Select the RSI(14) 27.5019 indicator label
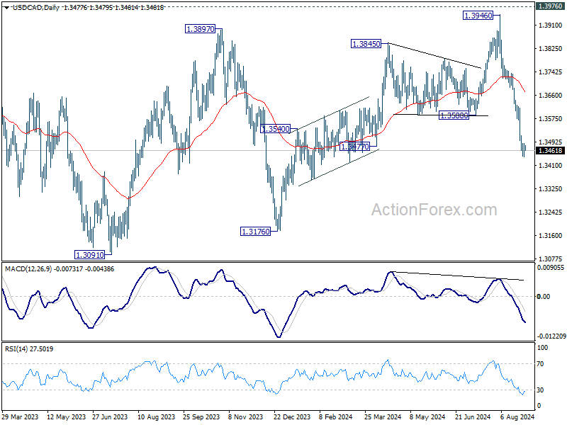 (x=29, y=348)
